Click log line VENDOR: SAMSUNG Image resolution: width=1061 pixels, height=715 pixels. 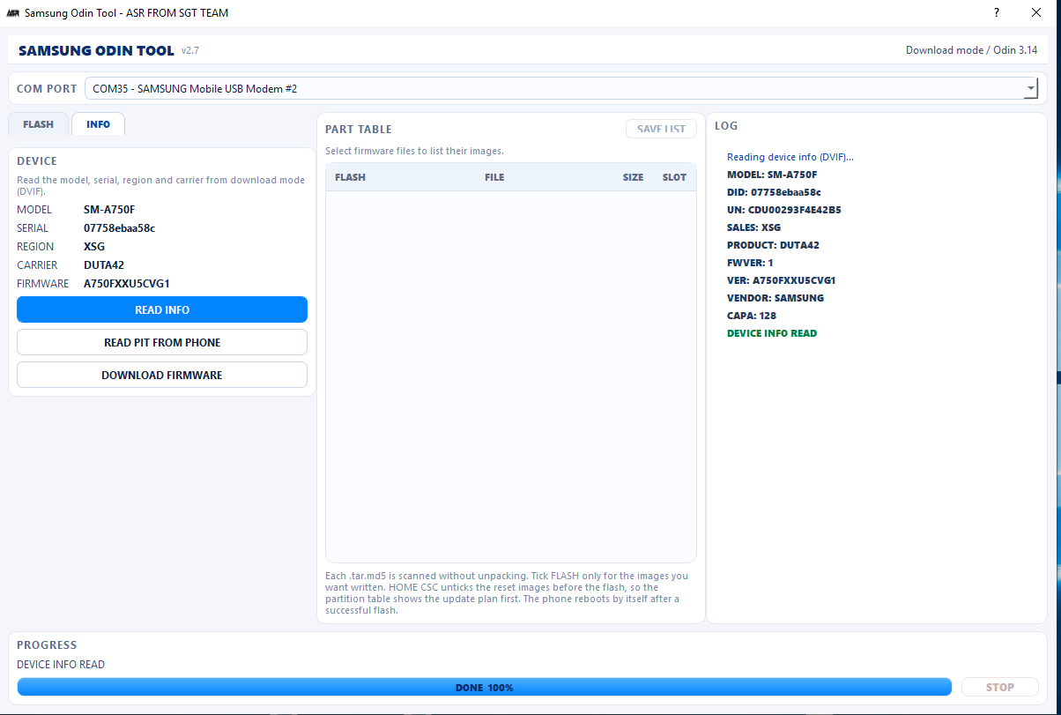pos(775,298)
